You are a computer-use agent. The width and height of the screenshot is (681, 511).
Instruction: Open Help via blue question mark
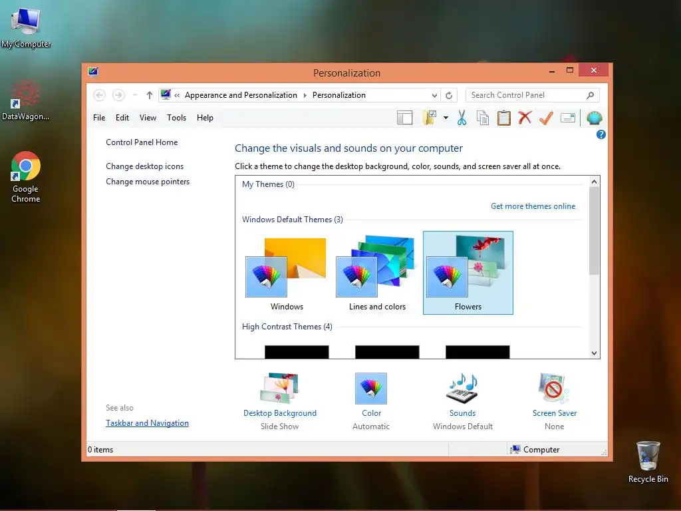601,134
